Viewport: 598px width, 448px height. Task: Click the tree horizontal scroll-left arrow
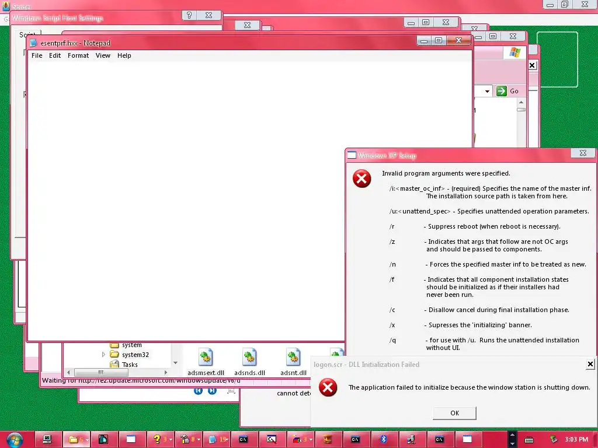(x=68, y=372)
